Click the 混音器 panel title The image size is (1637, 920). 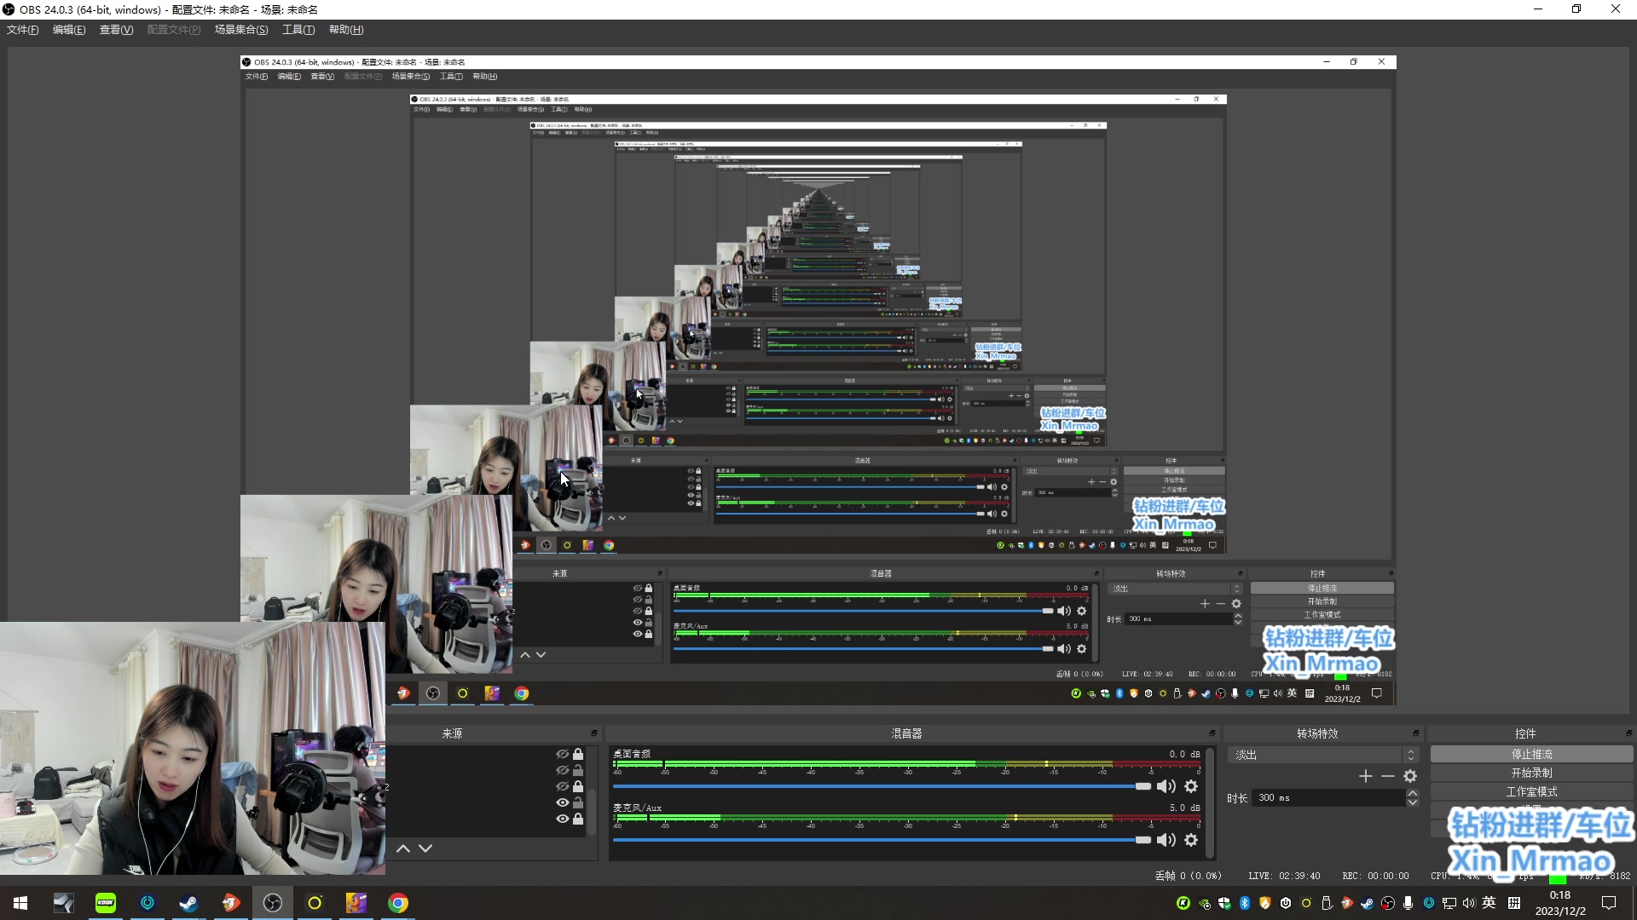(x=906, y=733)
